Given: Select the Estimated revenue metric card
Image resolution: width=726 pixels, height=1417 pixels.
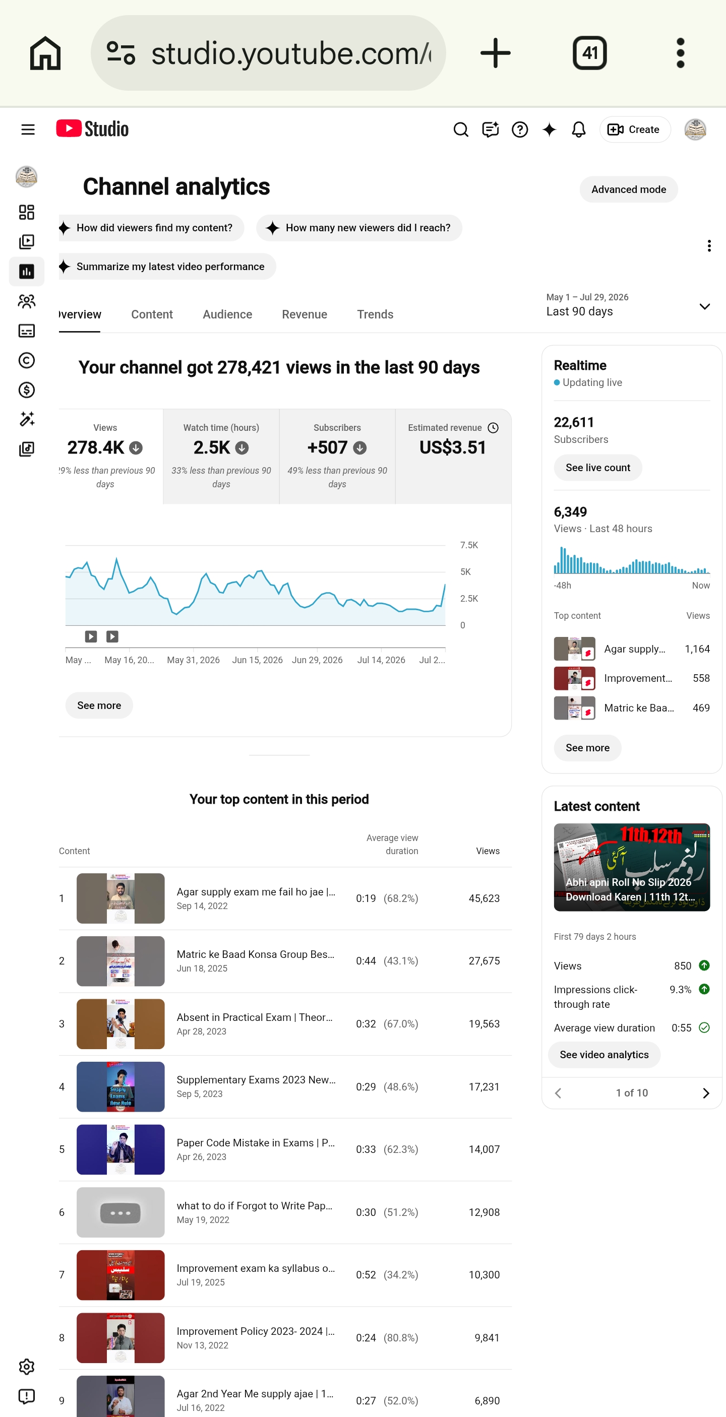Looking at the screenshot, I should [x=453, y=456].
